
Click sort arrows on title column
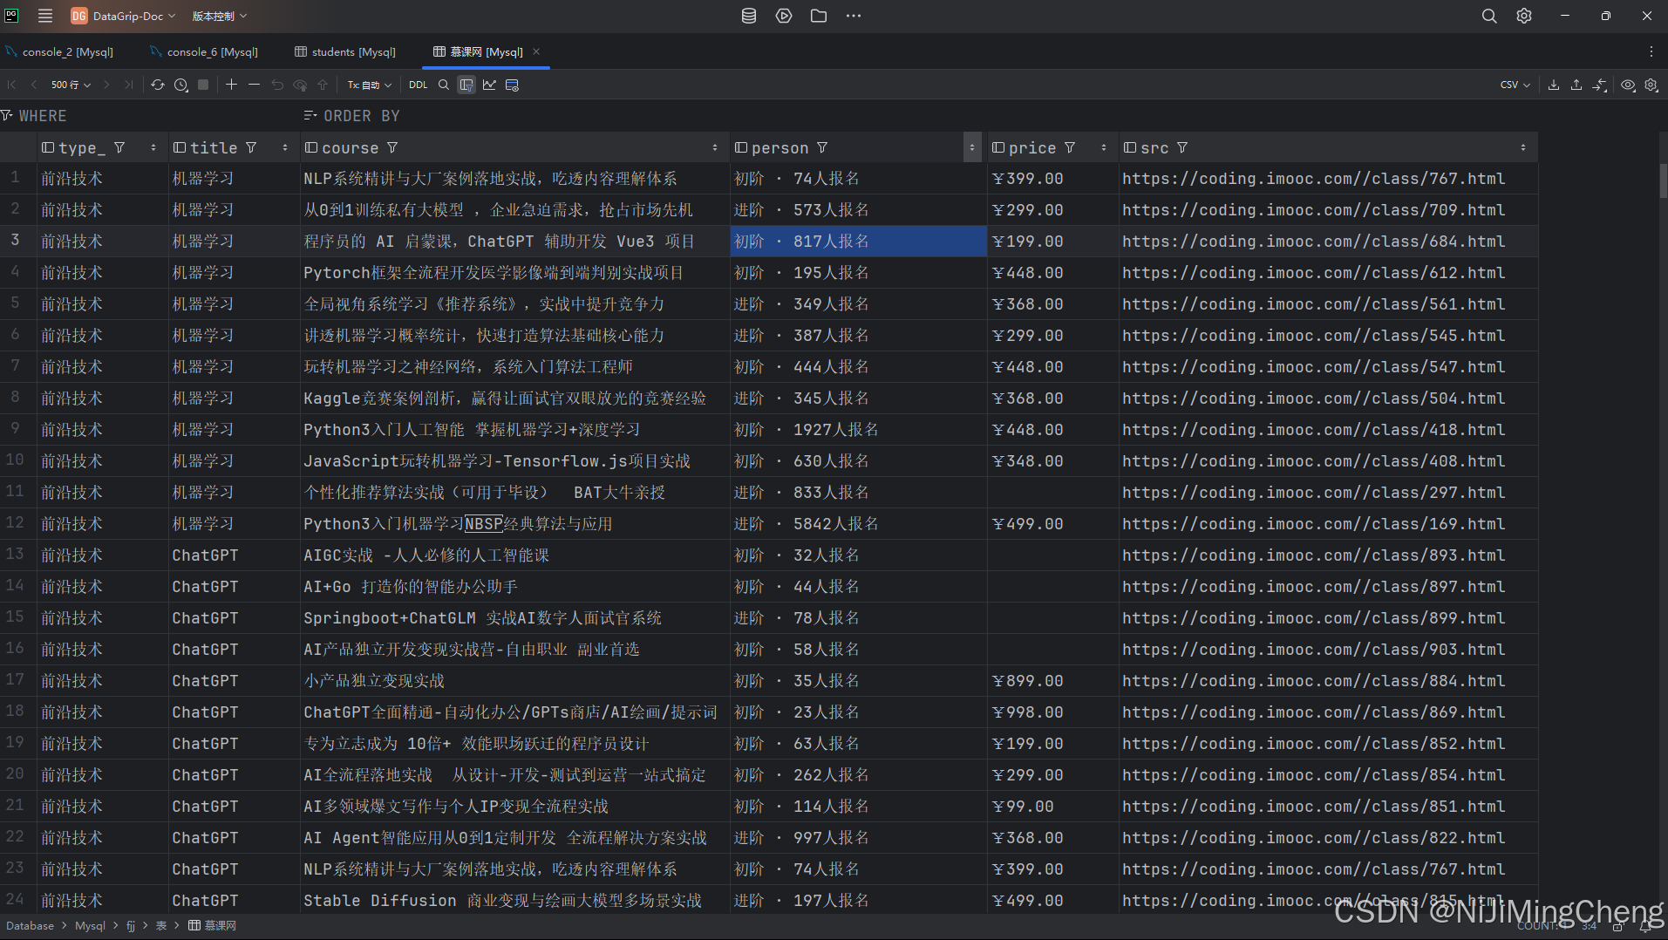pos(285,147)
